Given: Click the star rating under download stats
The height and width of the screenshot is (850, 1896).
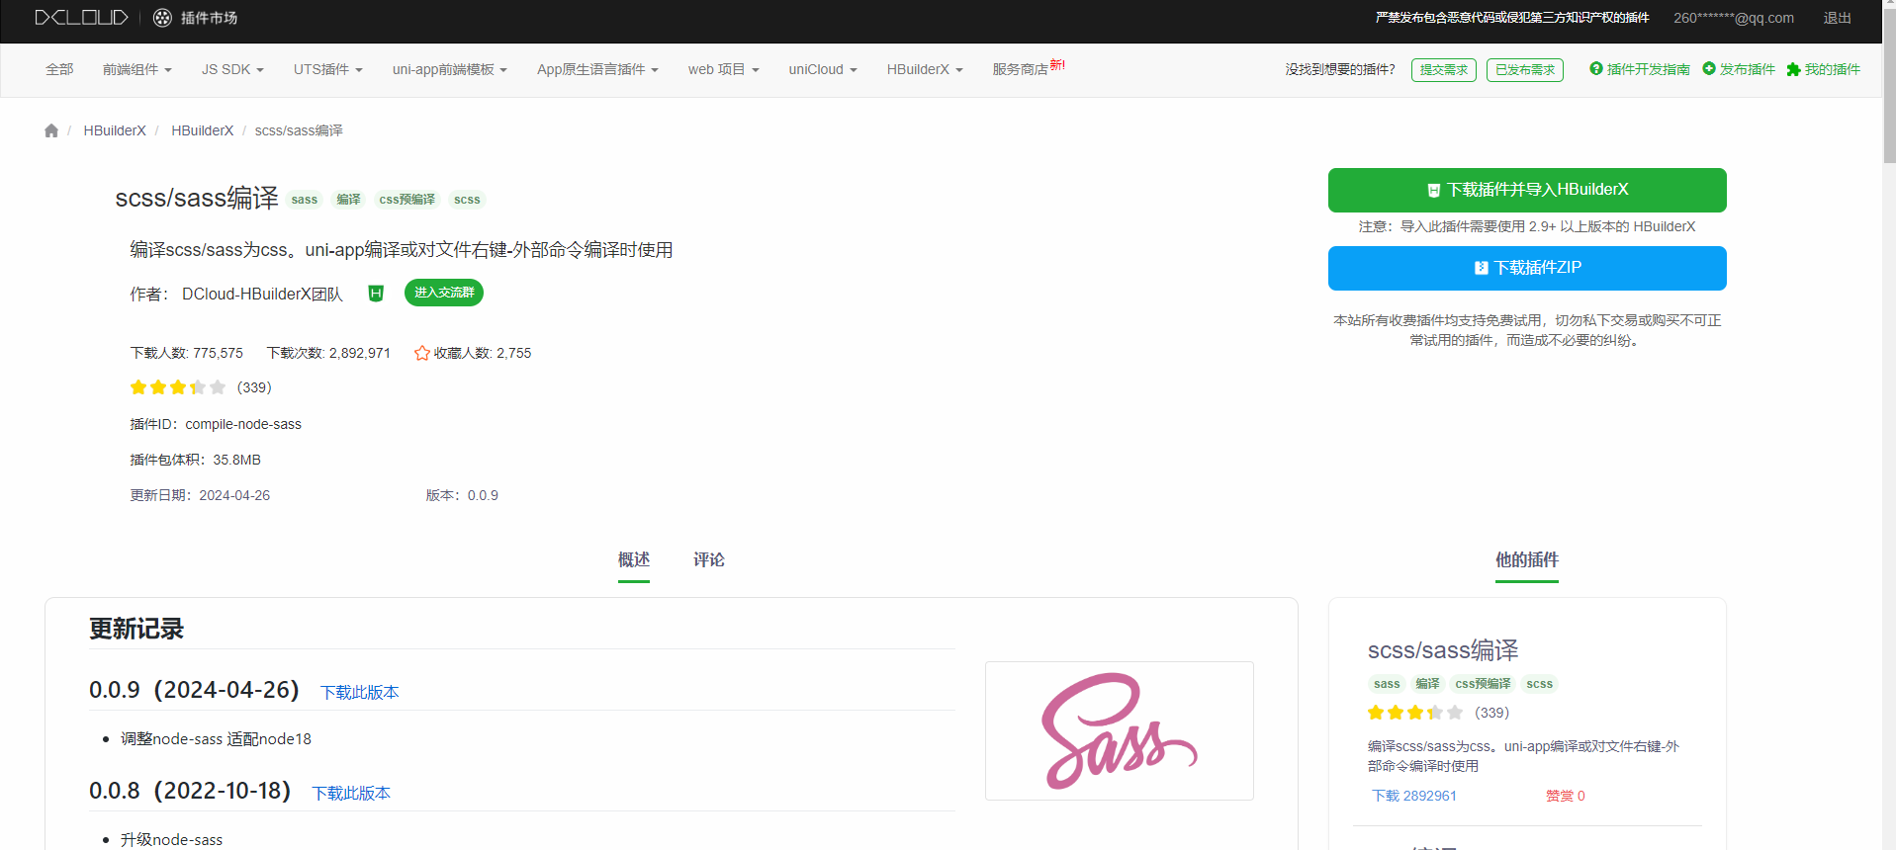Looking at the screenshot, I should tap(178, 387).
